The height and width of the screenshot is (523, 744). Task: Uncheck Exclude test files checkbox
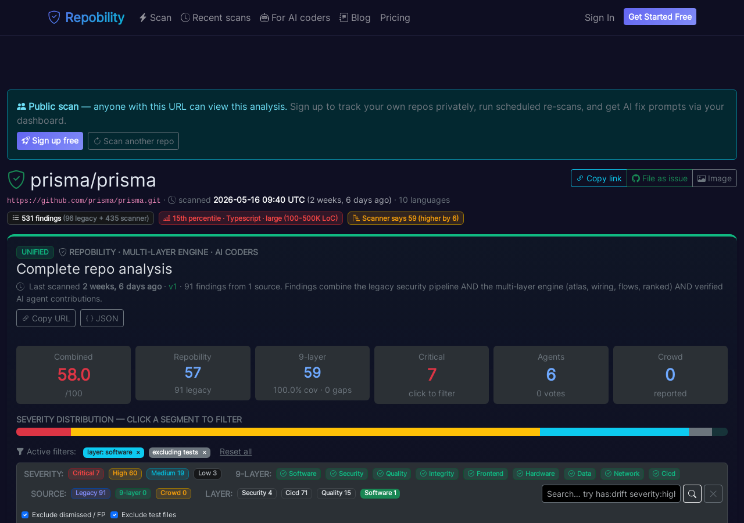114,515
